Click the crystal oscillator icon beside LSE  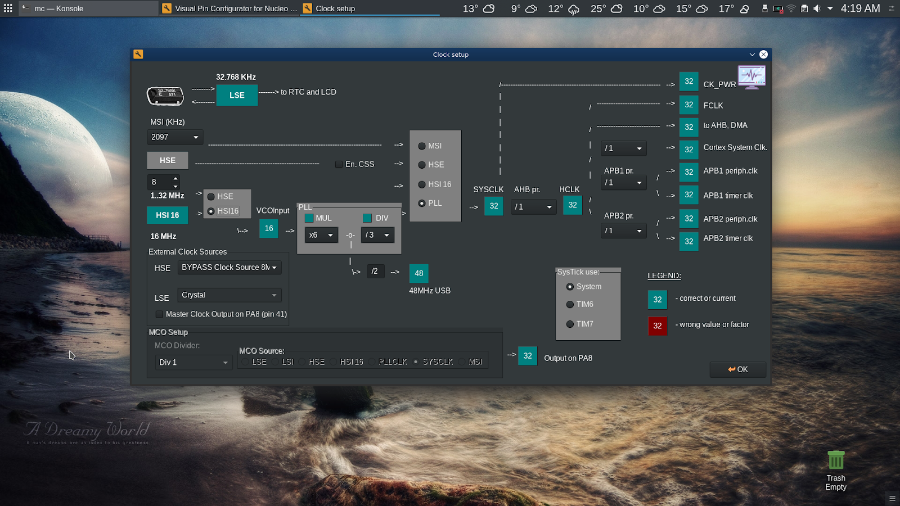165,95
